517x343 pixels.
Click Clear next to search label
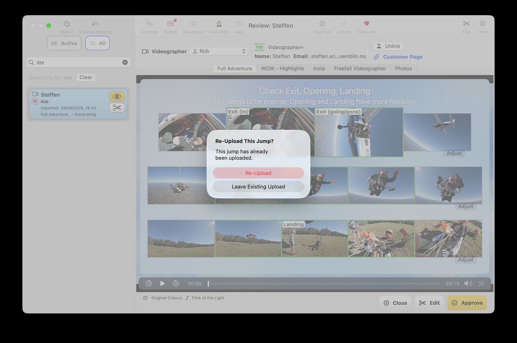pos(86,77)
